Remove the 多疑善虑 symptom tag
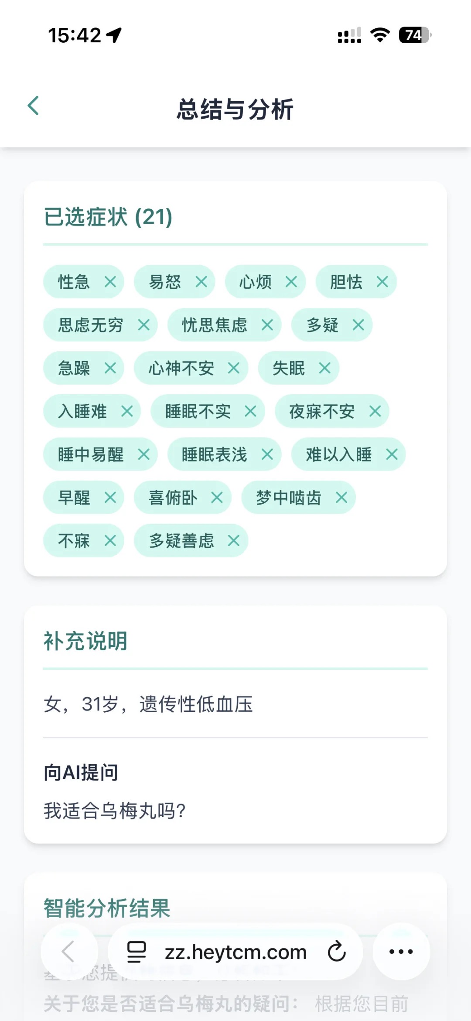Screen dimensions: 471x1021 234,541
